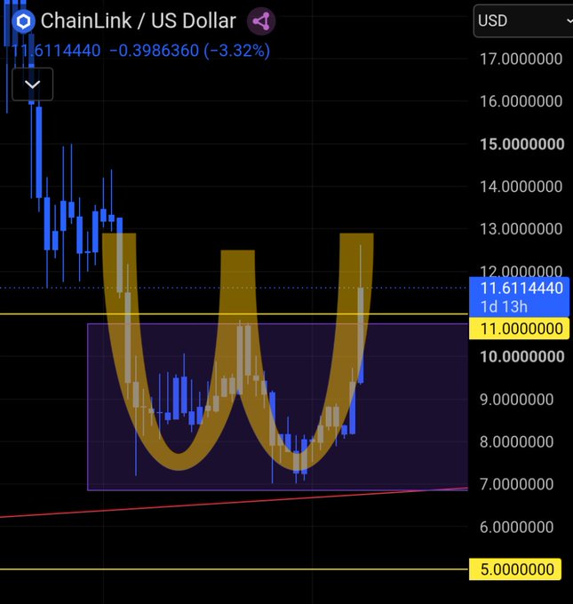Image resolution: width=573 pixels, height=604 pixels.
Task: Click the 16.0000000 price scale value
Action: [521, 101]
